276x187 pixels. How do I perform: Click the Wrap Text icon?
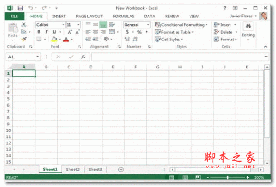(112, 25)
